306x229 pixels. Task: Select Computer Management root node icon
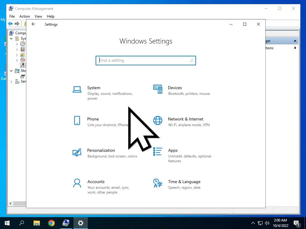[11, 33]
